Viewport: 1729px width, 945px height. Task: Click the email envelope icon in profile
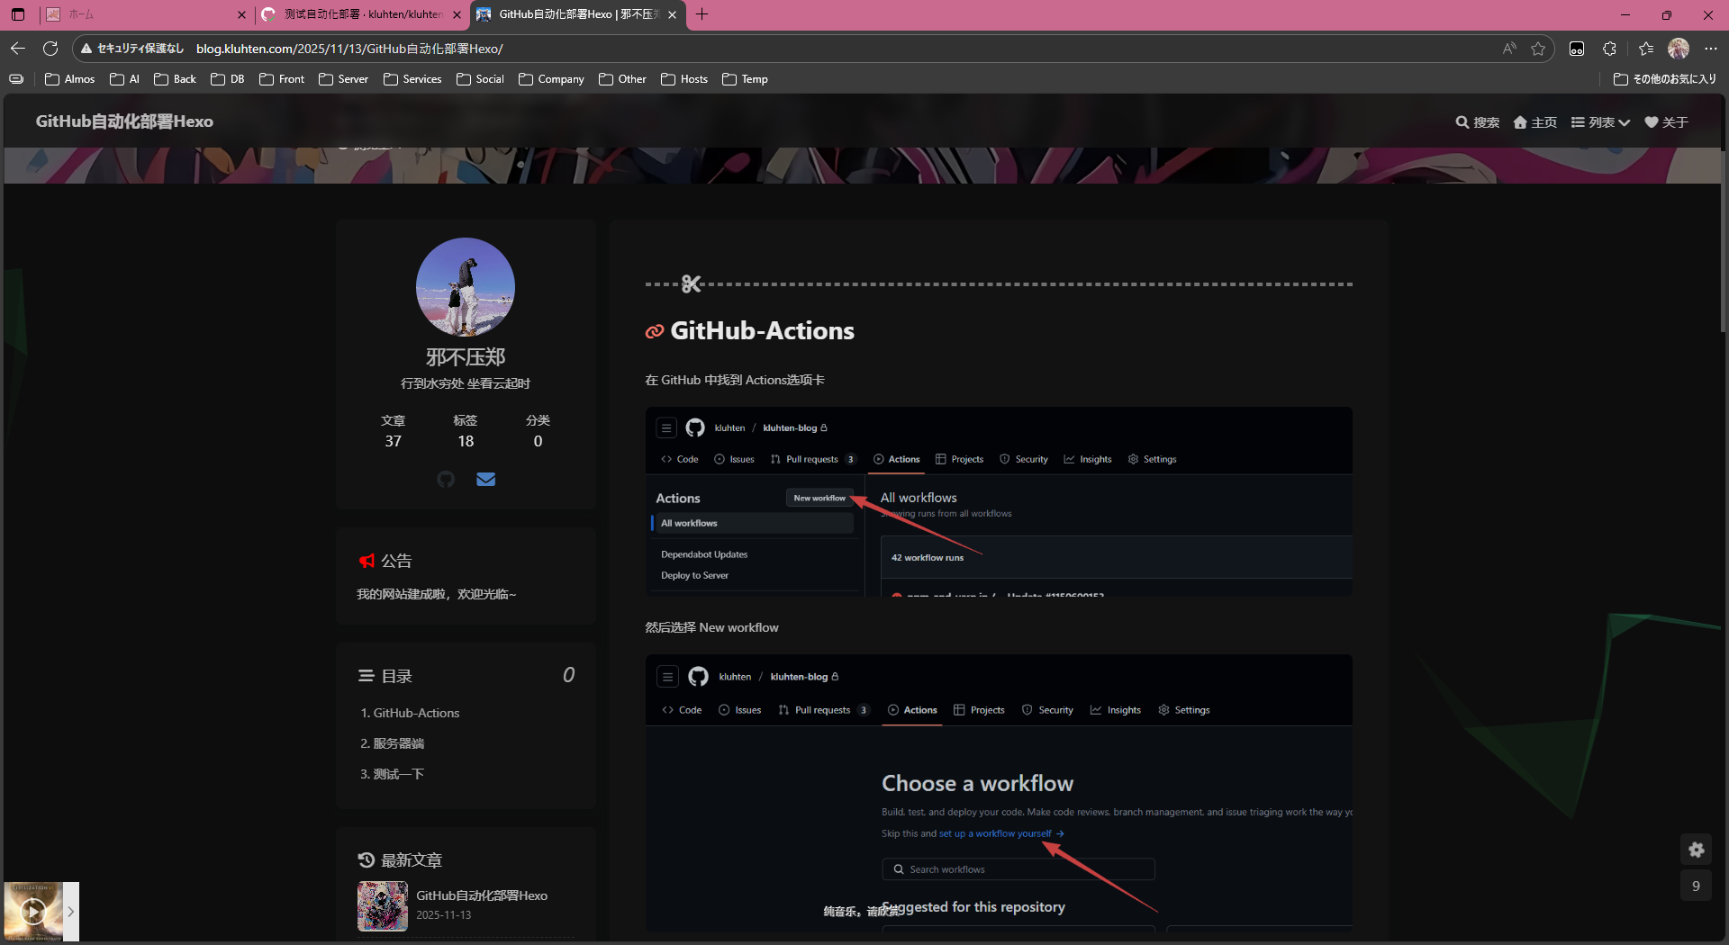point(485,480)
